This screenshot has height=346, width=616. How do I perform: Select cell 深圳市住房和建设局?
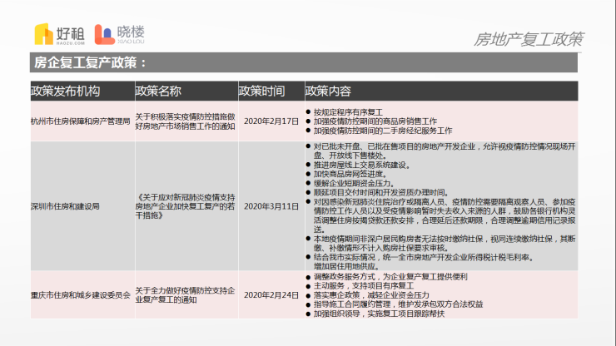pos(65,206)
